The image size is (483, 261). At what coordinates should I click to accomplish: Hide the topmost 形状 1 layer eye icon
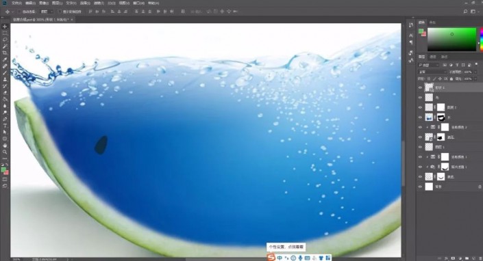tap(420, 88)
